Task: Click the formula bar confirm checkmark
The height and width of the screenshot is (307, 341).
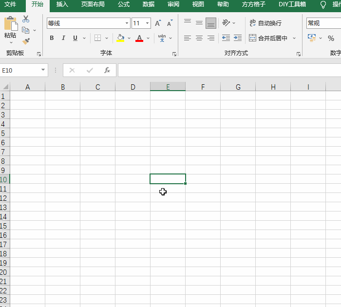Action: point(90,70)
